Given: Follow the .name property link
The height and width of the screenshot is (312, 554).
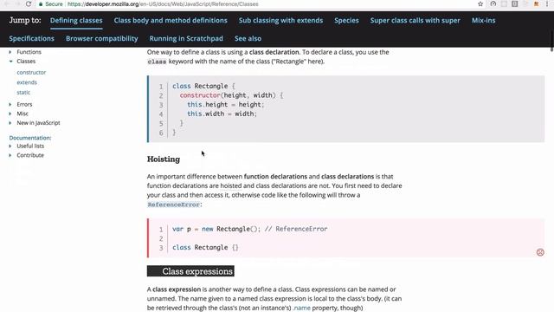Looking at the screenshot, I should (x=302, y=308).
